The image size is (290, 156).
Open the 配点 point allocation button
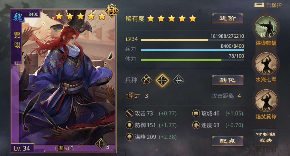point(227,141)
